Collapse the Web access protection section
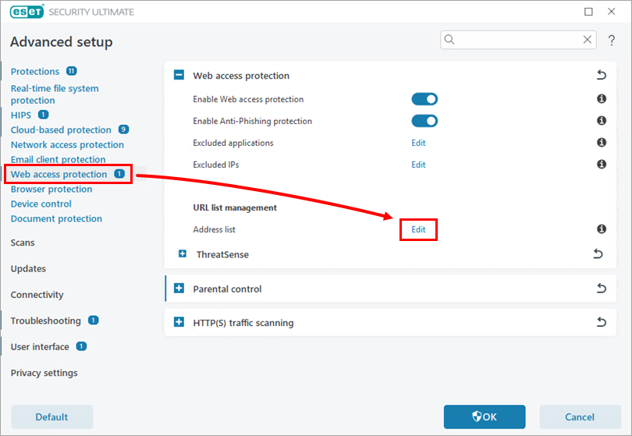 pos(179,76)
